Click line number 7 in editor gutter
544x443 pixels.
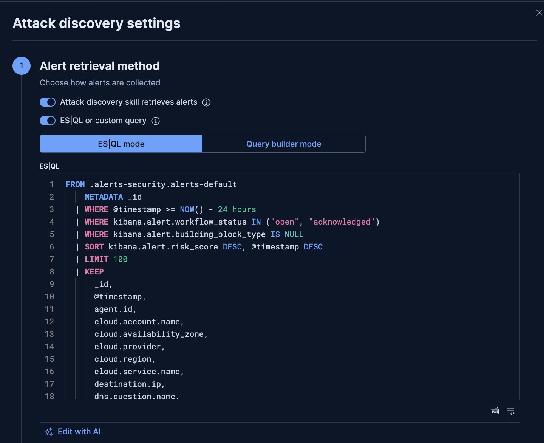pyautogui.click(x=52, y=259)
